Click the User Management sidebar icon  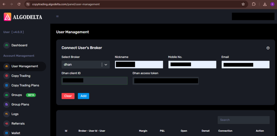click(x=6, y=66)
